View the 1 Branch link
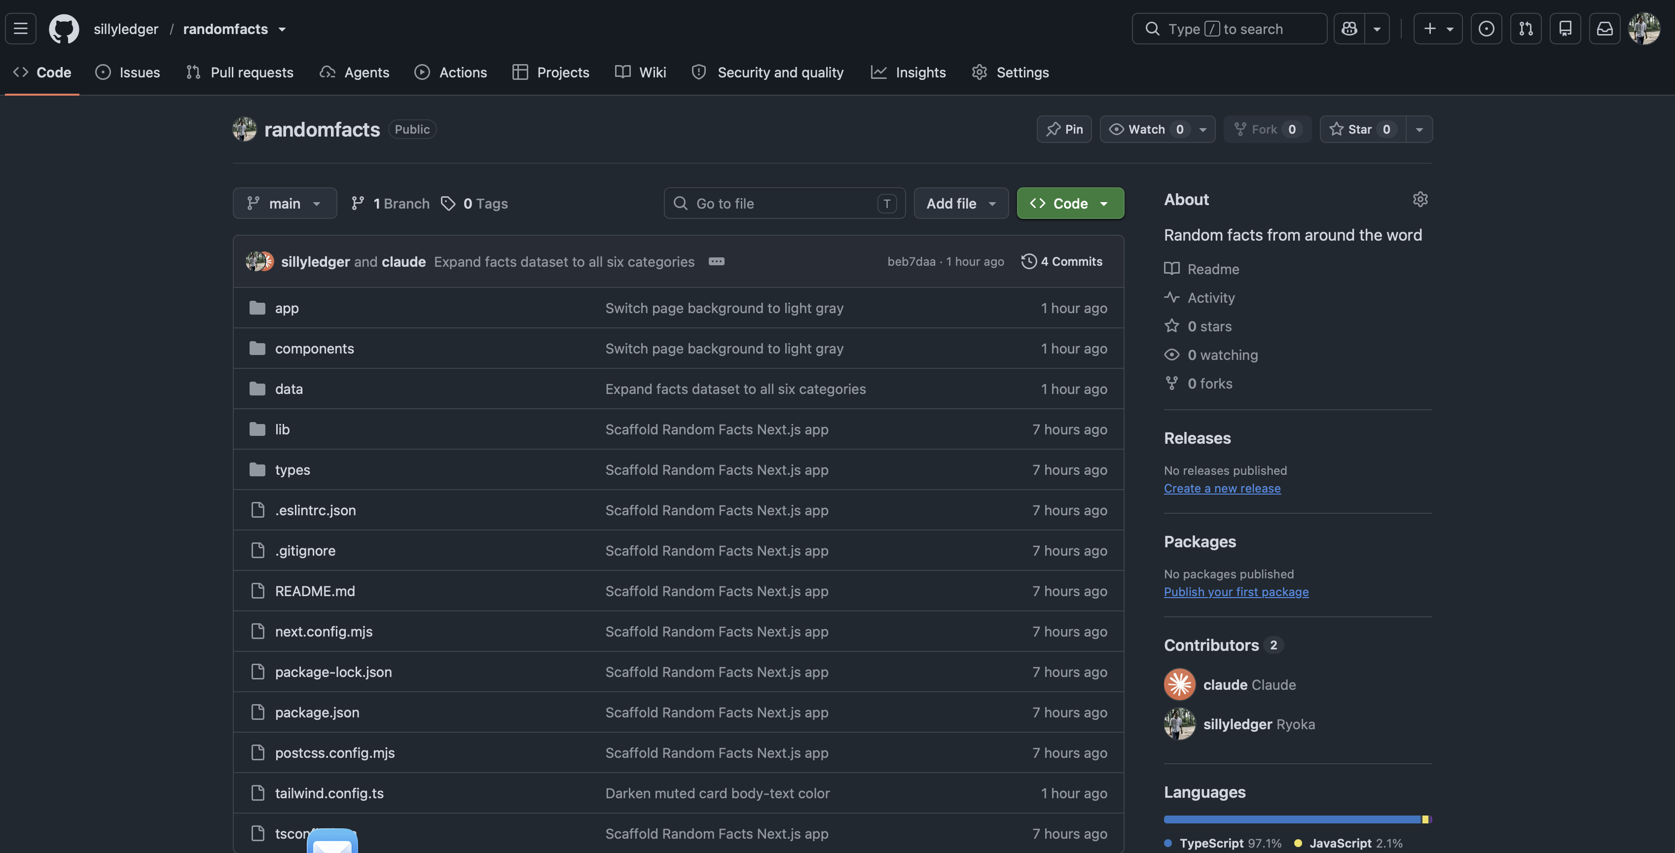The width and height of the screenshot is (1675, 853). [x=390, y=204]
